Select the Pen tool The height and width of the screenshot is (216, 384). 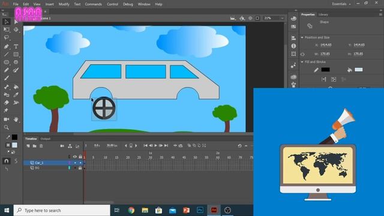7,46
